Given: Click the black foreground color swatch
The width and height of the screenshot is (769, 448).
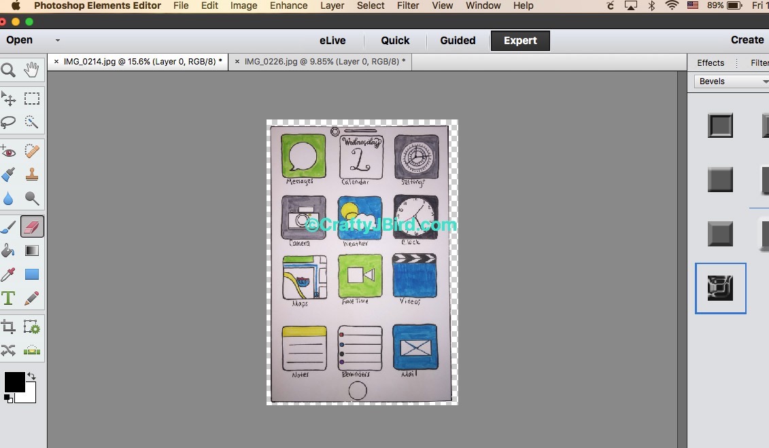Looking at the screenshot, I should (x=14, y=381).
